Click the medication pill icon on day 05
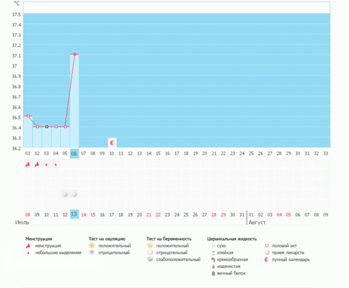 65,194
